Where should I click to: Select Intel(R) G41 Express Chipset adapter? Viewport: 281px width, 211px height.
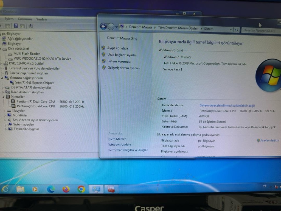click(x=34, y=83)
